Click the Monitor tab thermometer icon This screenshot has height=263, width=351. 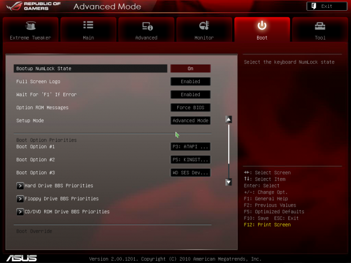tap(204, 25)
